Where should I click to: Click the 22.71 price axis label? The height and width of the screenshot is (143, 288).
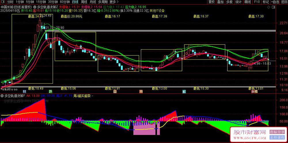283,23
